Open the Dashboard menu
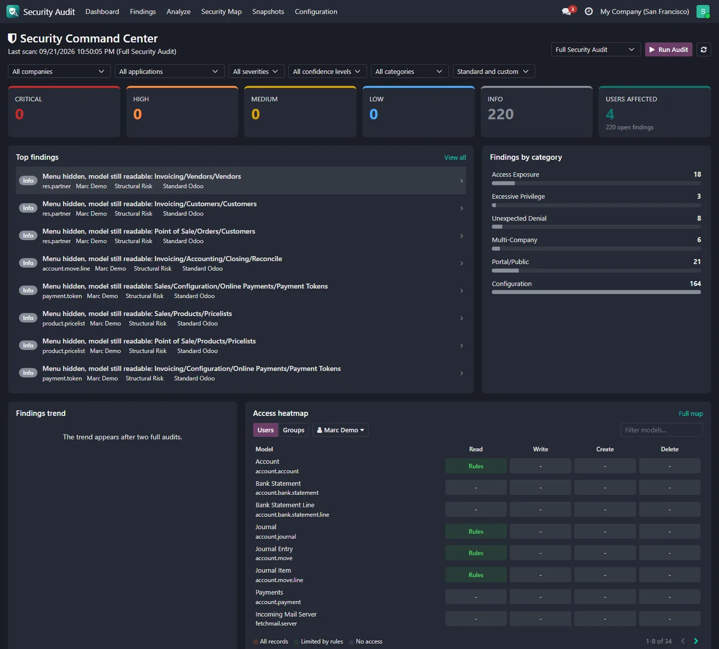 (102, 11)
